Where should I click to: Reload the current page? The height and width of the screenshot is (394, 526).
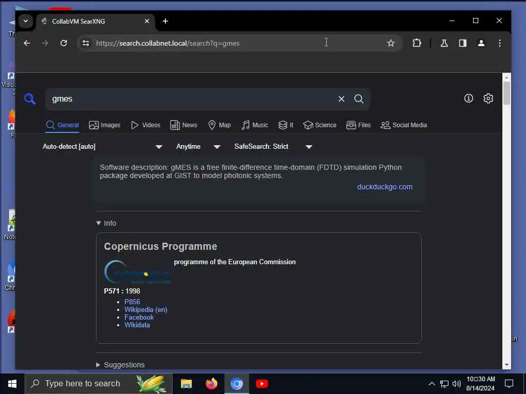click(x=63, y=43)
